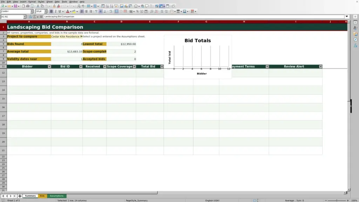359x202 pixels.
Task: Switch to the Bids sheet tab
Action: (42, 196)
